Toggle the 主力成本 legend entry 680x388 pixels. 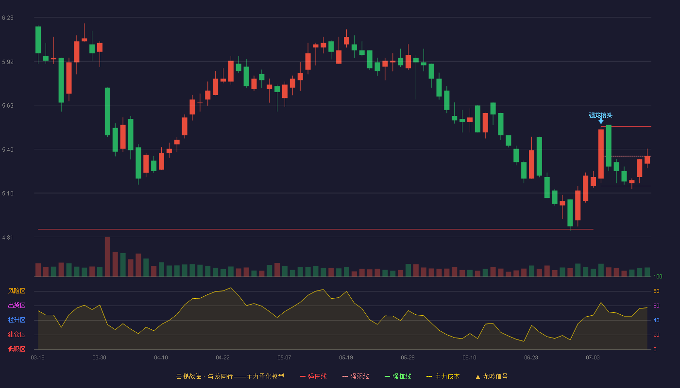(443, 376)
